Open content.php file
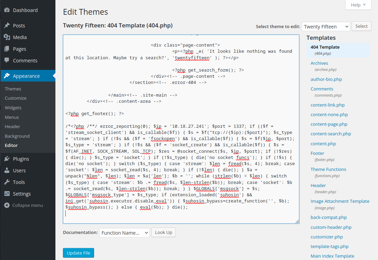 point(323,144)
